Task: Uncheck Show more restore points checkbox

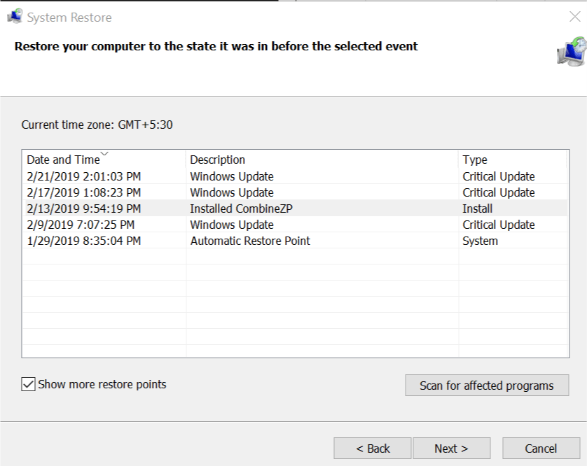Action: click(x=28, y=384)
